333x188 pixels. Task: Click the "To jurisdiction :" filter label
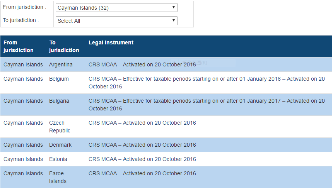21,20
